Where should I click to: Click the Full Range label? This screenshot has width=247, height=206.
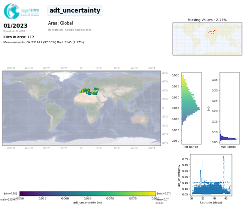tap(228, 147)
